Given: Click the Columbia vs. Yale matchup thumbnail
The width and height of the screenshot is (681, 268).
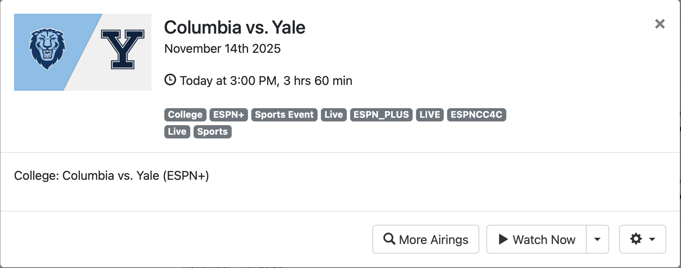Looking at the screenshot, I should [83, 52].
